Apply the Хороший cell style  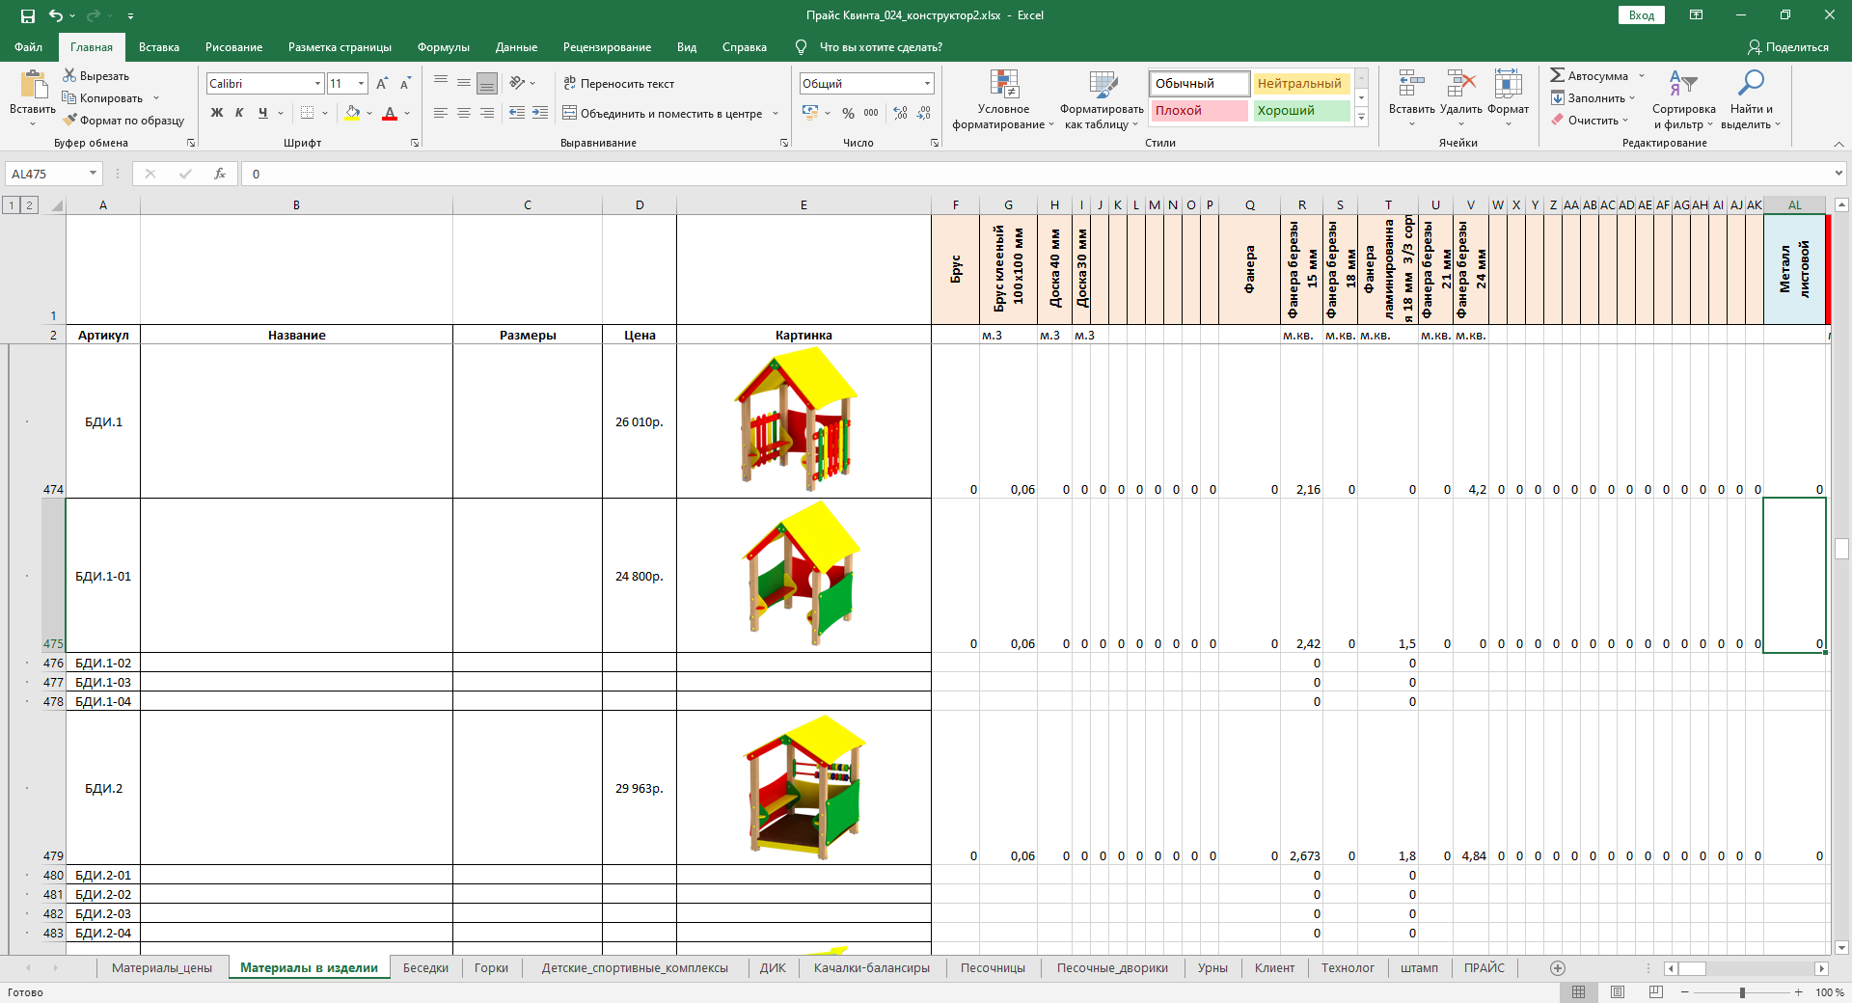[x=1301, y=111]
